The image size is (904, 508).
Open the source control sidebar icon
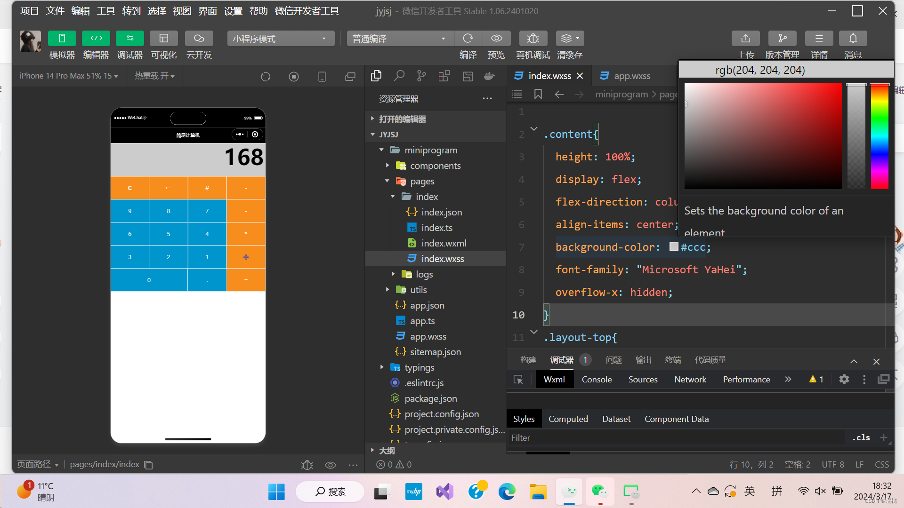tap(421, 76)
